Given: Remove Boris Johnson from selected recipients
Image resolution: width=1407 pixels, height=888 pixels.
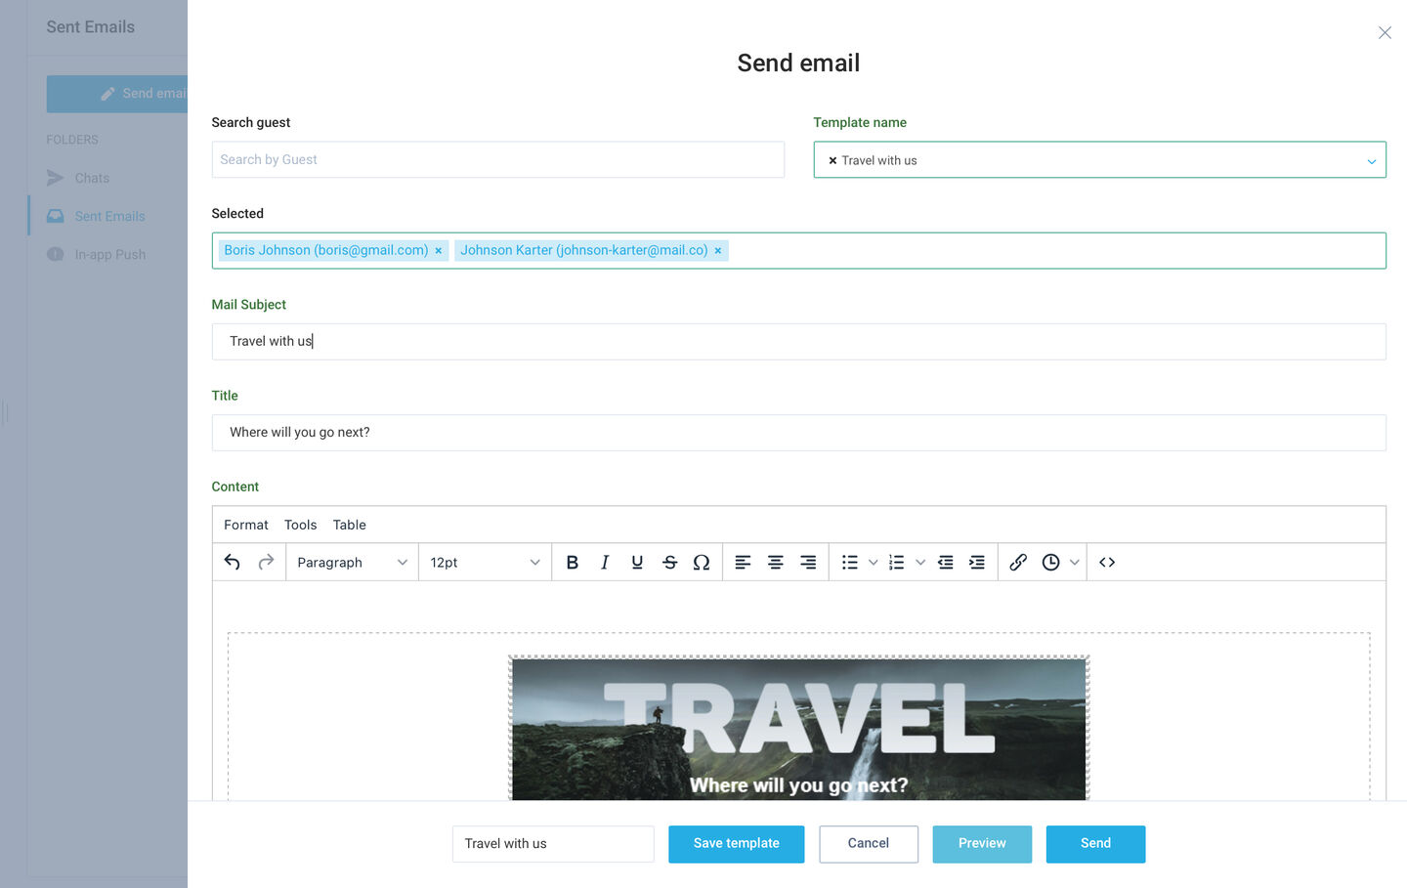Looking at the screenshot, I should 439,251.
